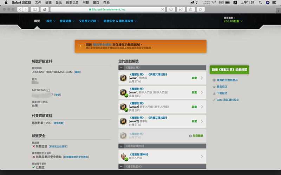Click the WoW icon of Taiwan [WoW1] 標準版

pyautogui.click(x=123, y=78)
